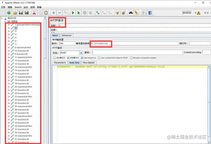
Task: Click the Paste clipboard icon
Action: click(46, 13)
